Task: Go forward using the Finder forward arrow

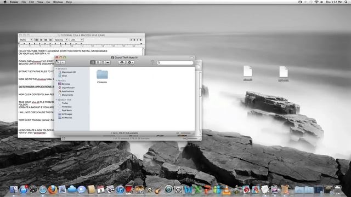Action: (63, 62)
